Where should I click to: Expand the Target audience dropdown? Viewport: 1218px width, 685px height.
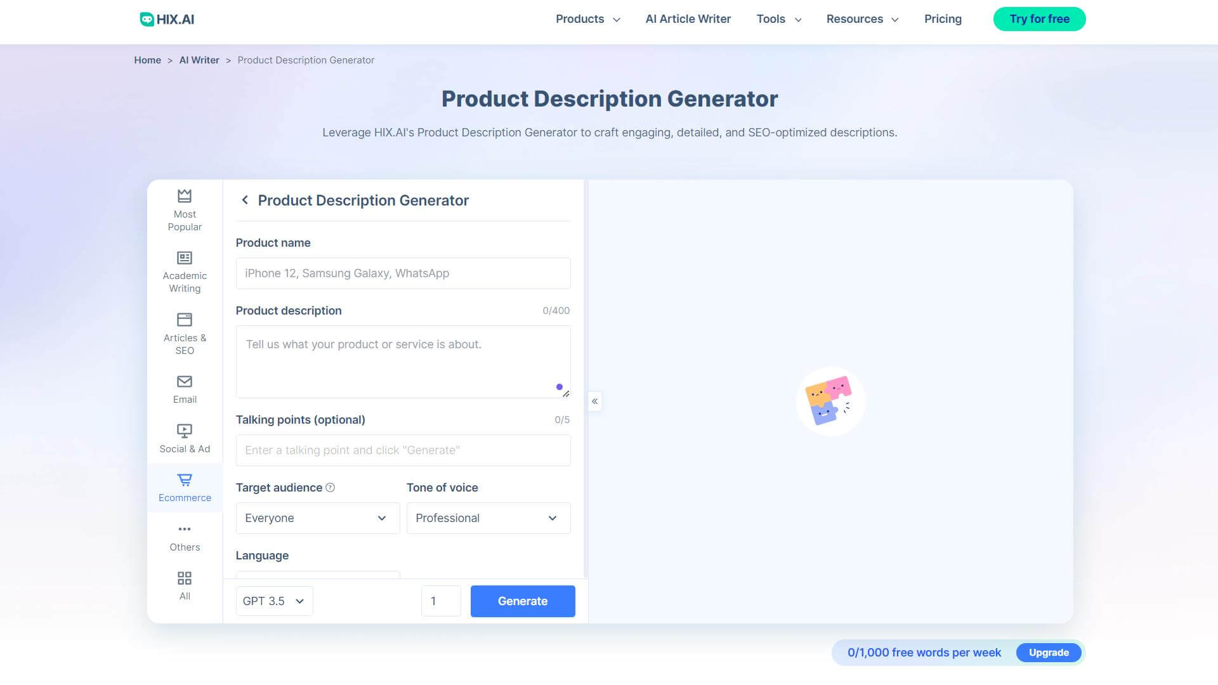316,518
